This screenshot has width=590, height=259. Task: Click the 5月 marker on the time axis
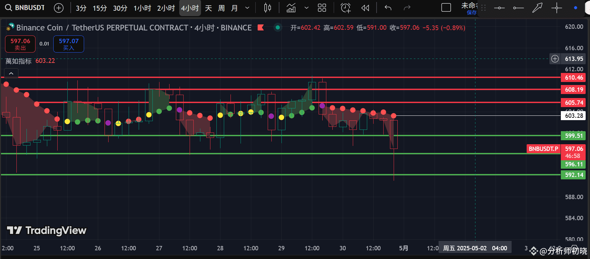(x=404, y=248)
